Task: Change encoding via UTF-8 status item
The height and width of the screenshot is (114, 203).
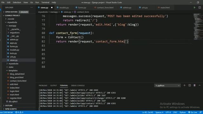Action: click(x=168, y=112)
